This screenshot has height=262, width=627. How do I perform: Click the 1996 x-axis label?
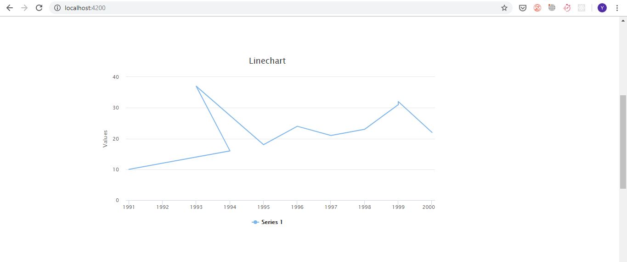pyautogui.click(x=297, y=207)
